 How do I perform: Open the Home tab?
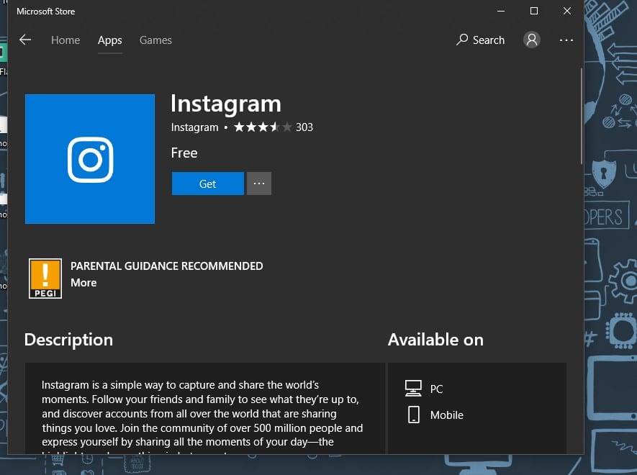point(65,40)
